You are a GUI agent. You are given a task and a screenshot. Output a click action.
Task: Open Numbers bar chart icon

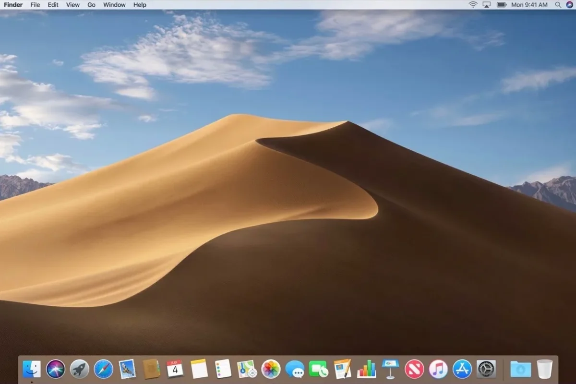[366, 369]
